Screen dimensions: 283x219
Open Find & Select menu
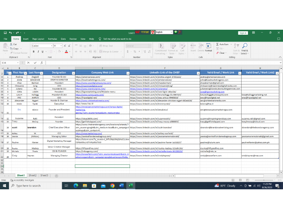click(x=245, y=49)
